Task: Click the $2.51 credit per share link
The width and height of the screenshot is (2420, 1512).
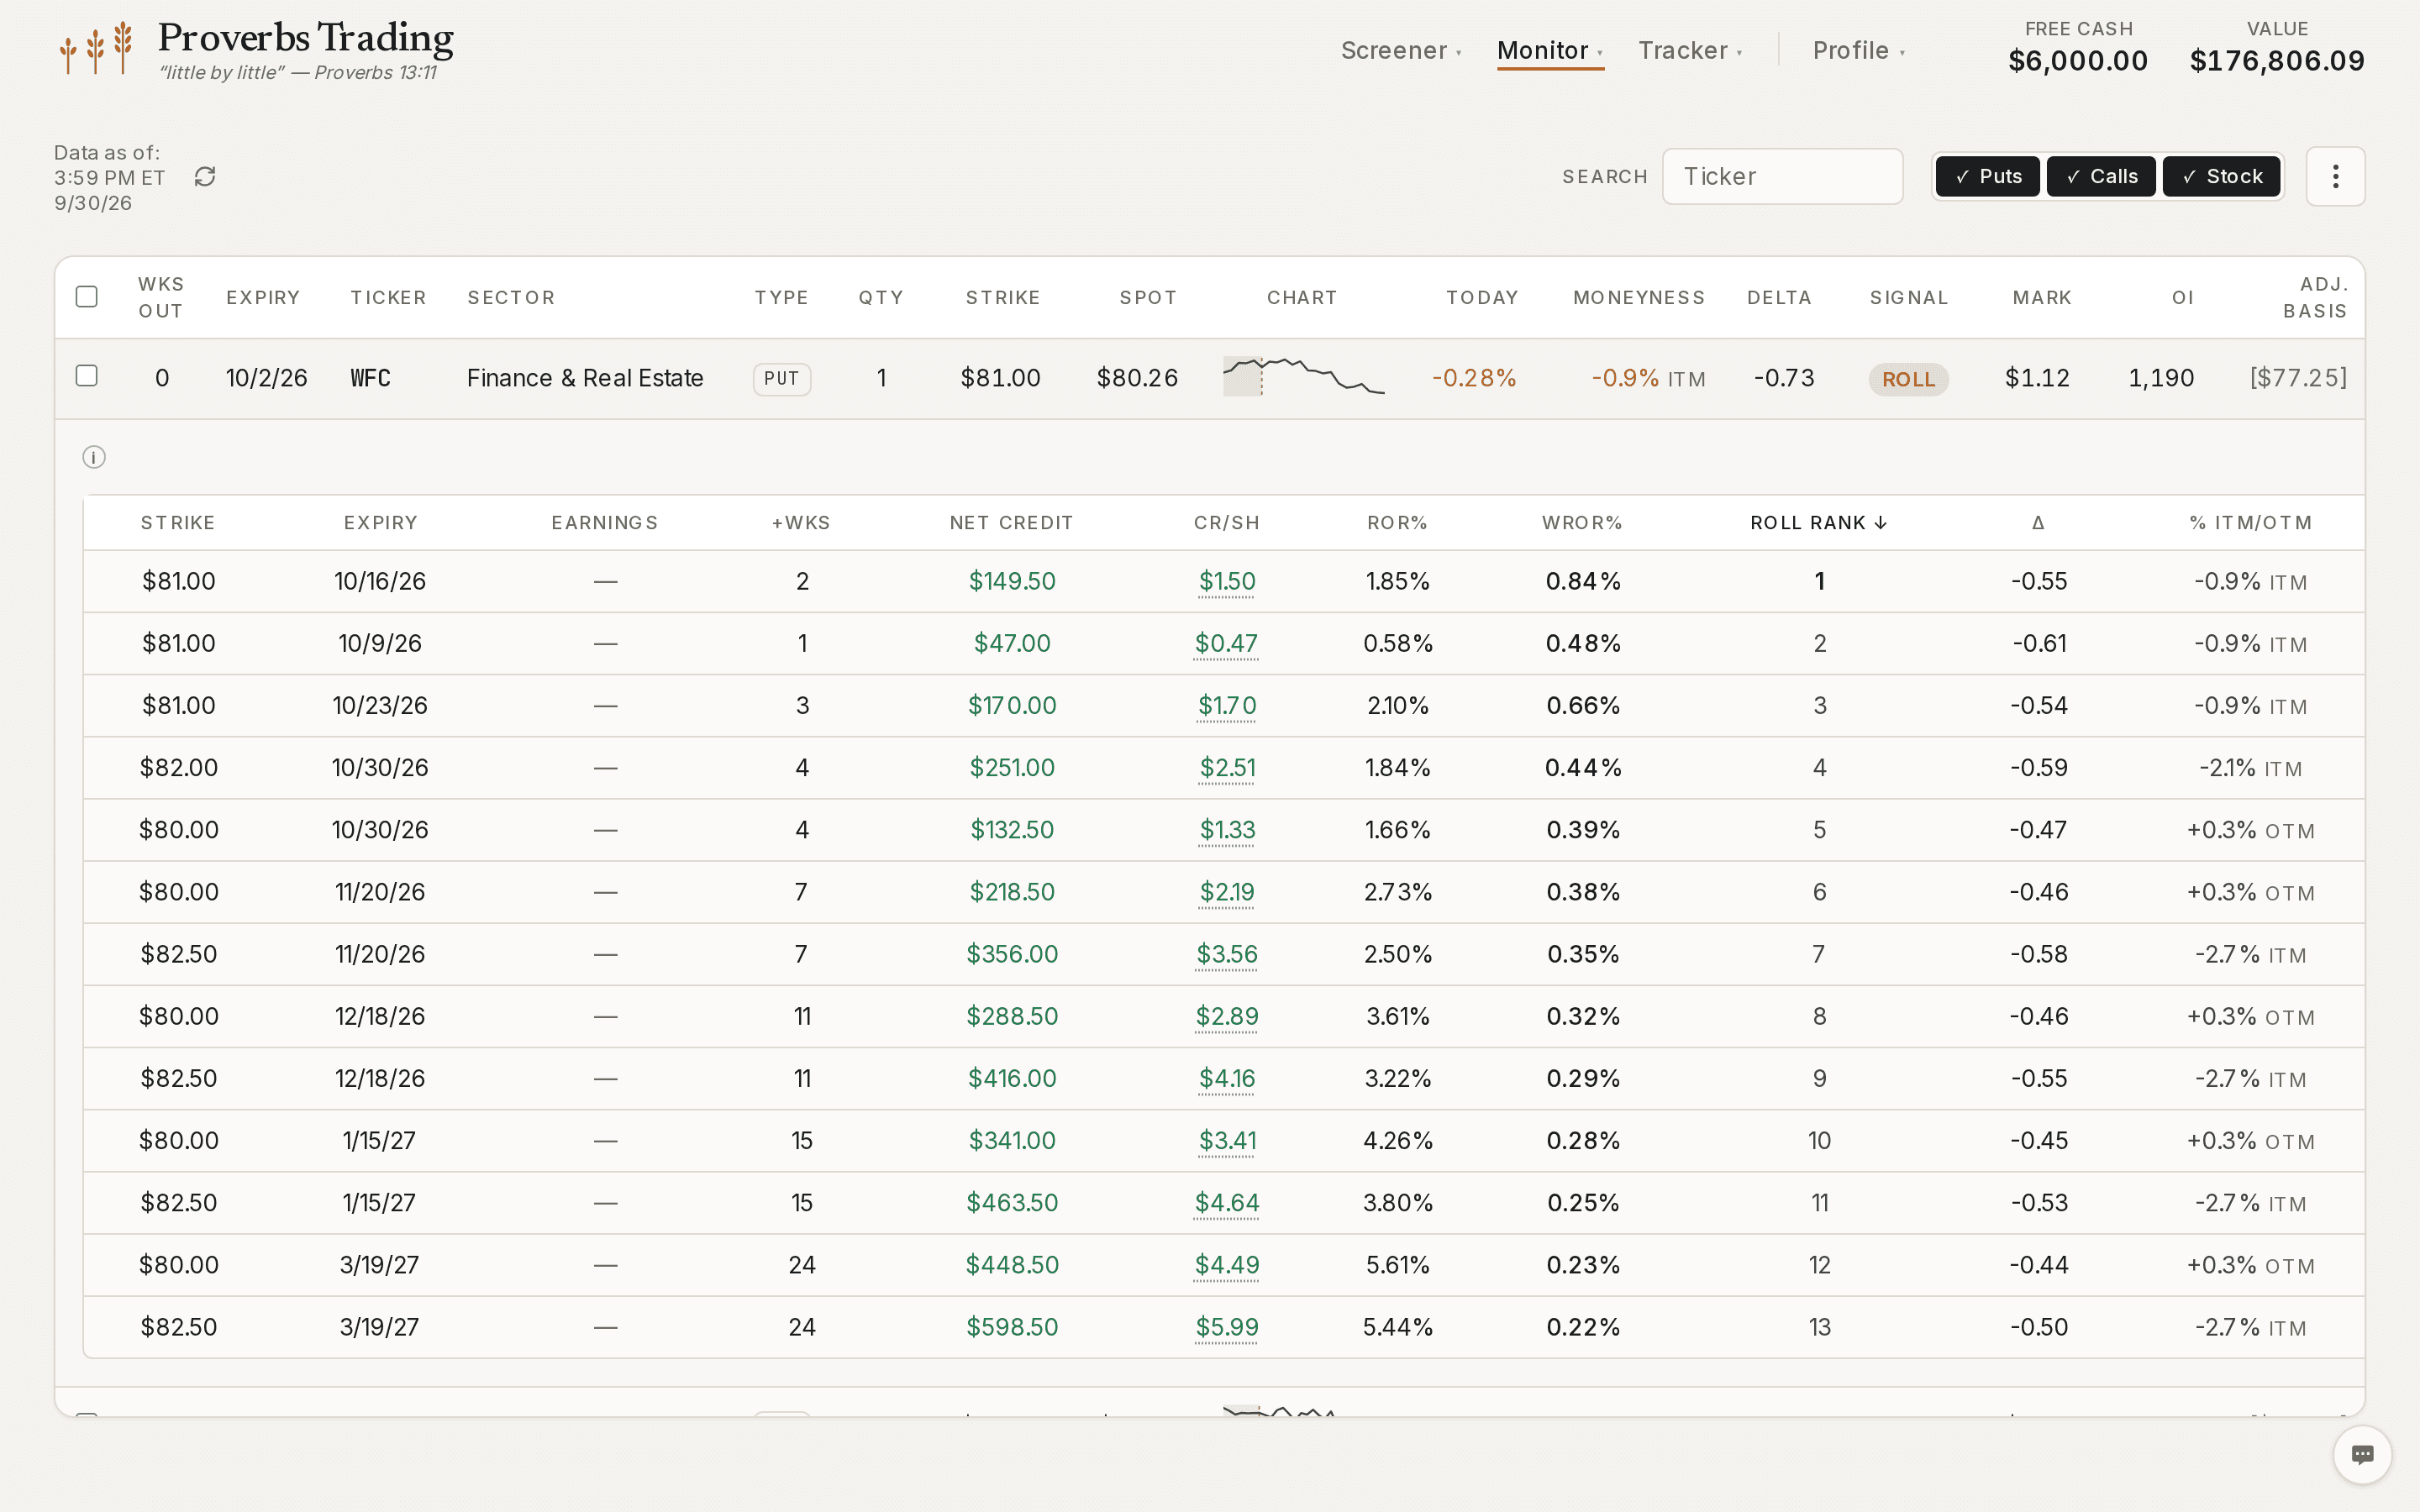Action: 1227,767
